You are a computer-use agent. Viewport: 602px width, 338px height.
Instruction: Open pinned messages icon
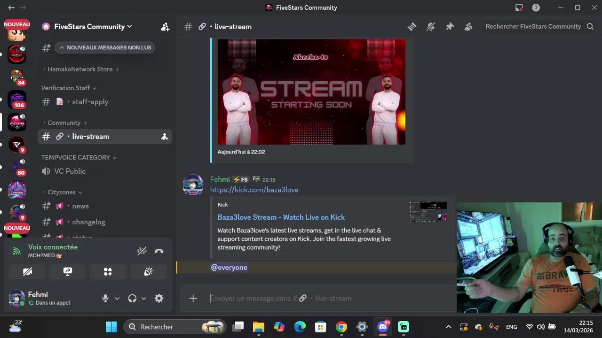tap(450, 27)
